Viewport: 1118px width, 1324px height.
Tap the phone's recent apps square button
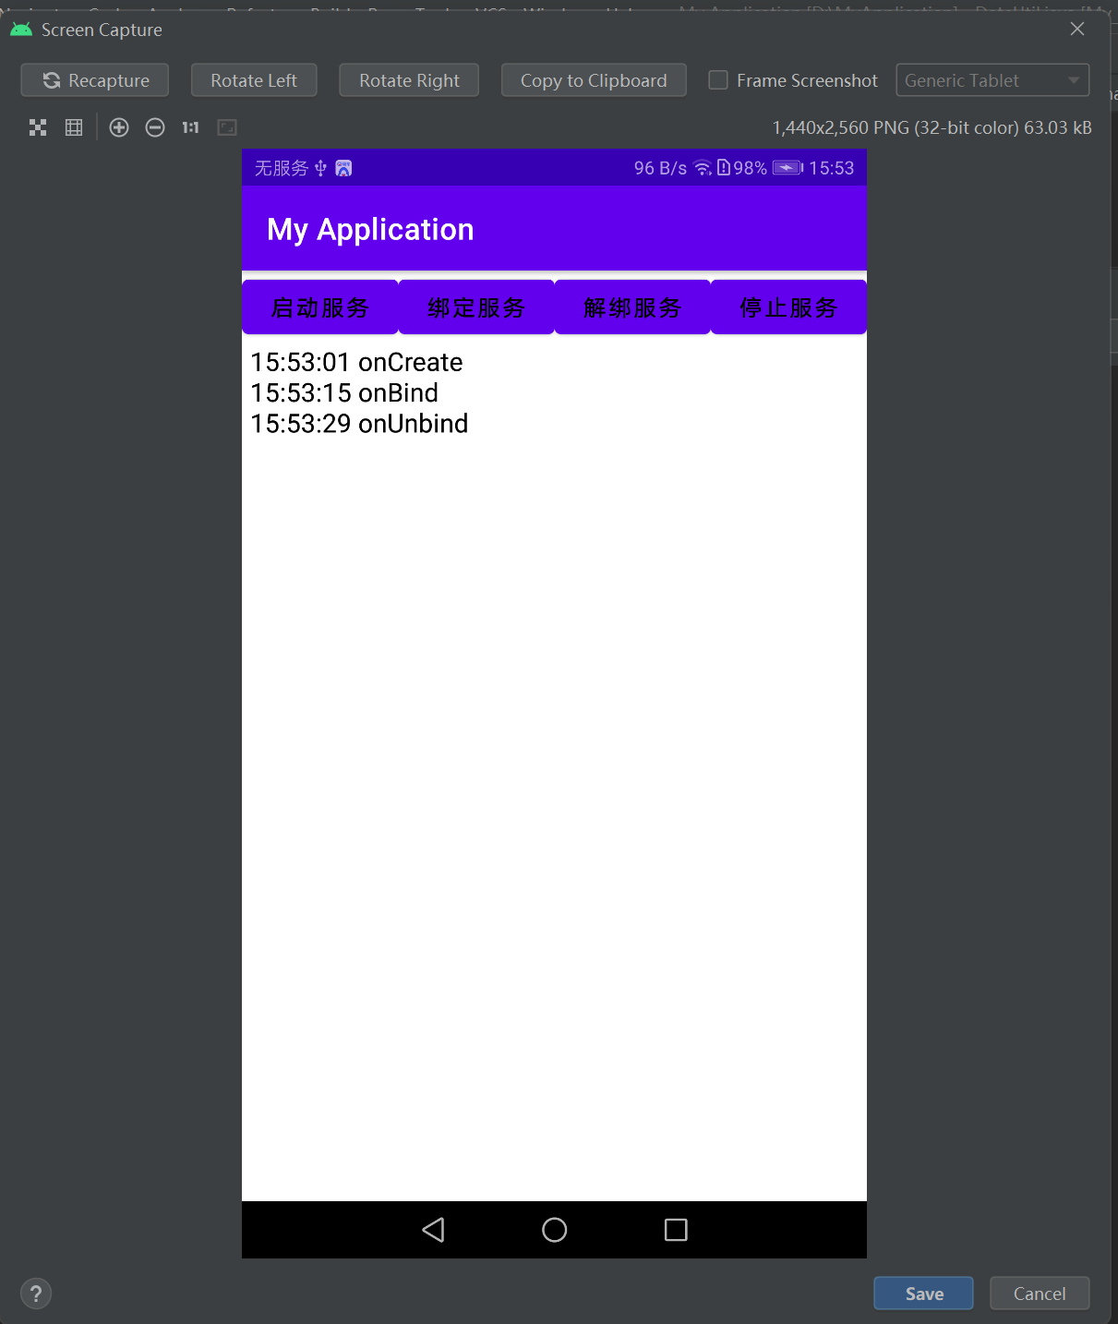pos(676,1230)
